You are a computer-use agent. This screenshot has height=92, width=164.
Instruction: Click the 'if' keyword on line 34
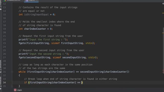point(25,83)
